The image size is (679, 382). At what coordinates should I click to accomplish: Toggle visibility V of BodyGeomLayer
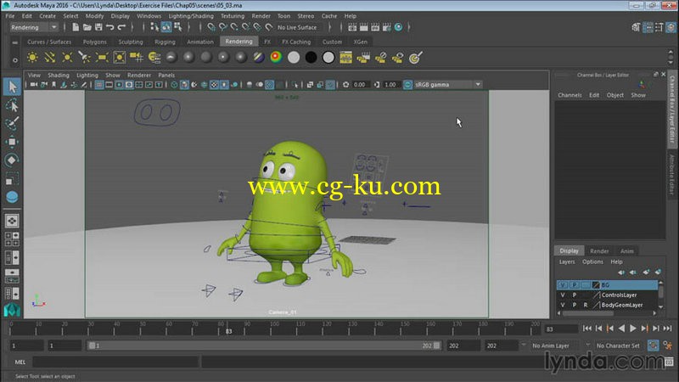(563, 305)
